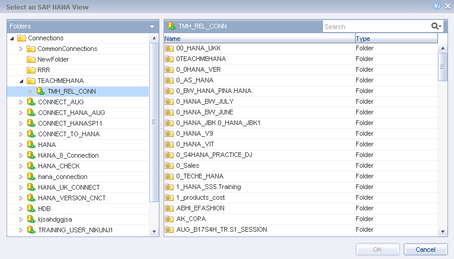This screenshot has width=454, height=259.
Task: Expand the HANA_8_Connection node
Action: tap(21, 155)
